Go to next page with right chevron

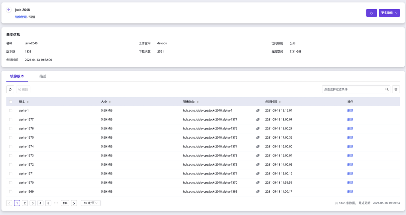point(74,203)
